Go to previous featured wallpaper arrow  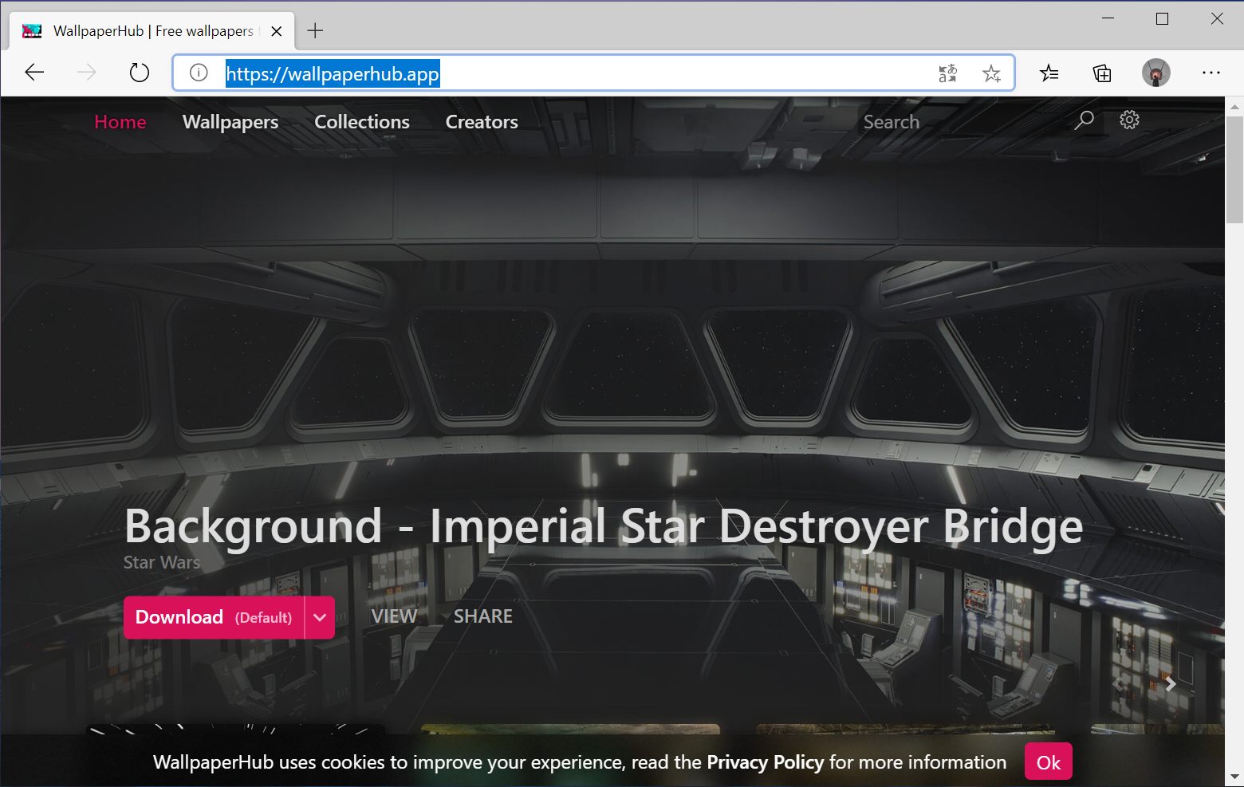pos(1118,684)
